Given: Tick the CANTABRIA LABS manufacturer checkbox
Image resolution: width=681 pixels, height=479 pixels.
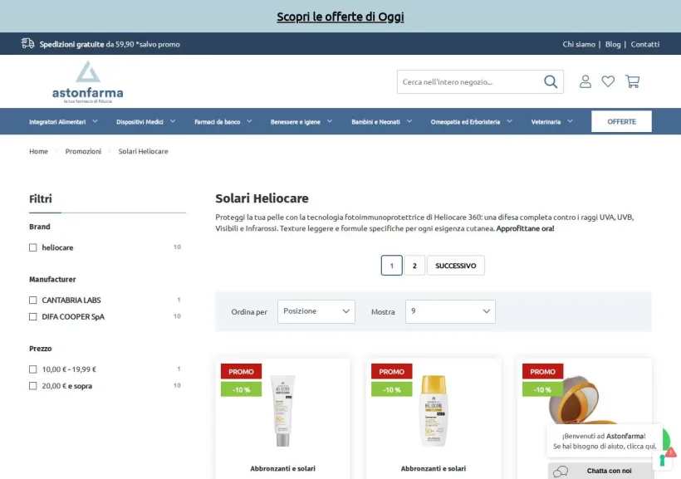Looking at the screenshot, I should (x=33, y=300).
